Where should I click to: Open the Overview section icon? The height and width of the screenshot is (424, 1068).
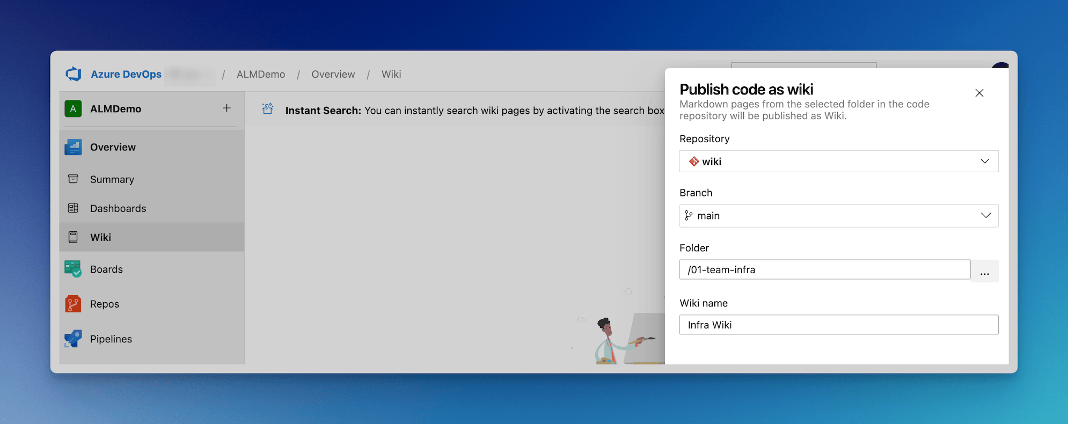pos(73,147)
